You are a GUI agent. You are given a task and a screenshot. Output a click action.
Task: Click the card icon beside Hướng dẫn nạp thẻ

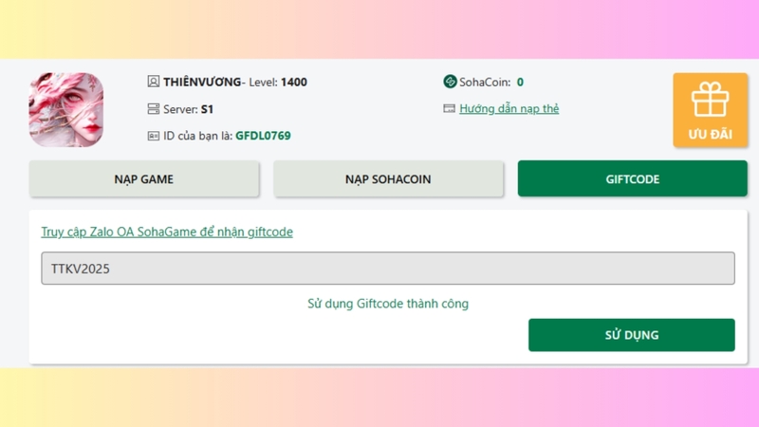point(449,108)
